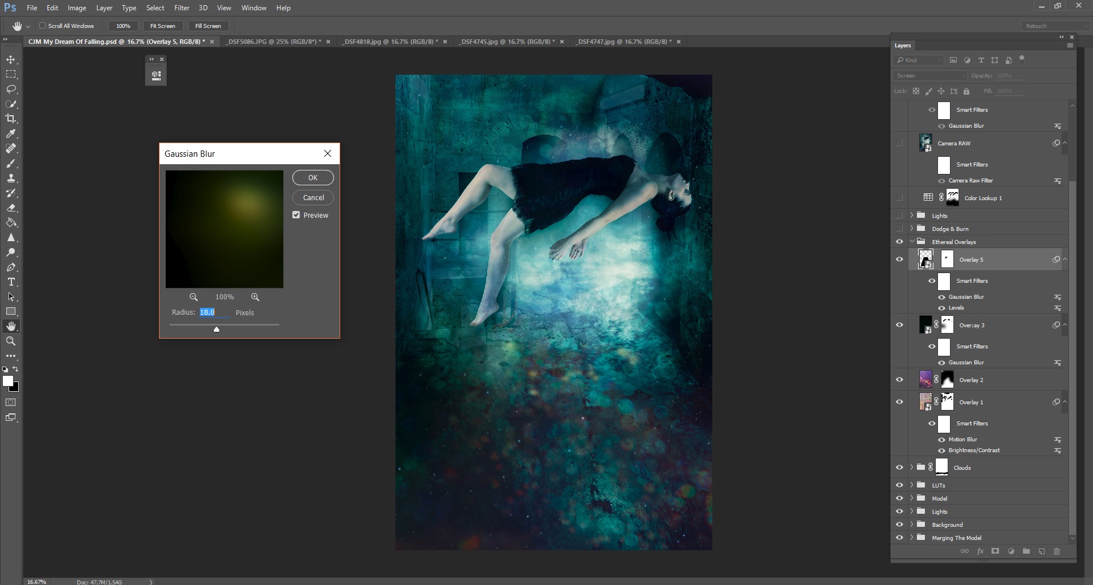Click the Radius input field

(x=214, y=312)
